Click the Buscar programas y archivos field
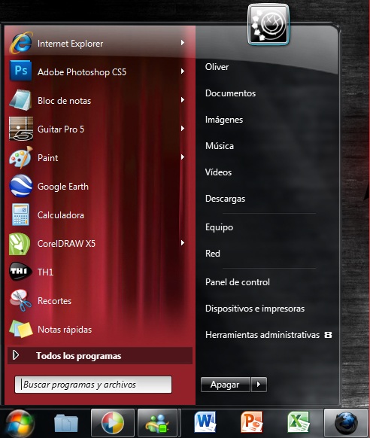Image resolution: width=370 pixels, height=438 pixels. pos(93,385)
